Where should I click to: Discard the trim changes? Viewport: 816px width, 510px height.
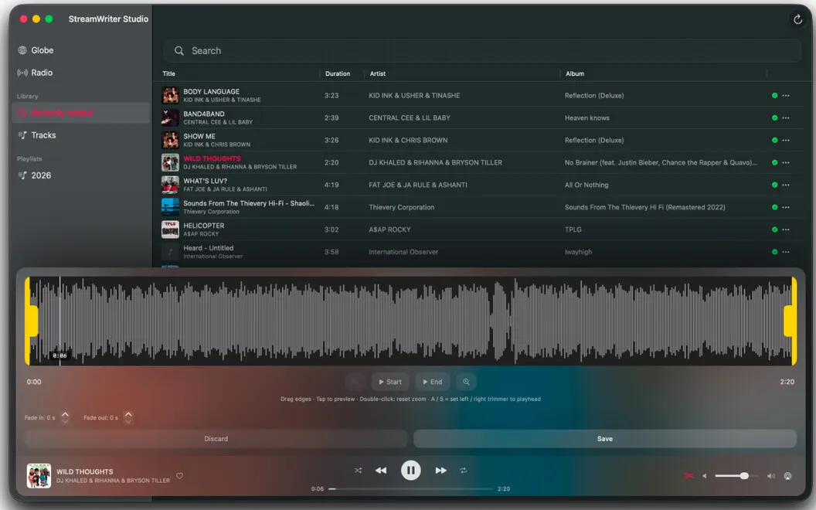pyautogui.click(x=216, y=439)
